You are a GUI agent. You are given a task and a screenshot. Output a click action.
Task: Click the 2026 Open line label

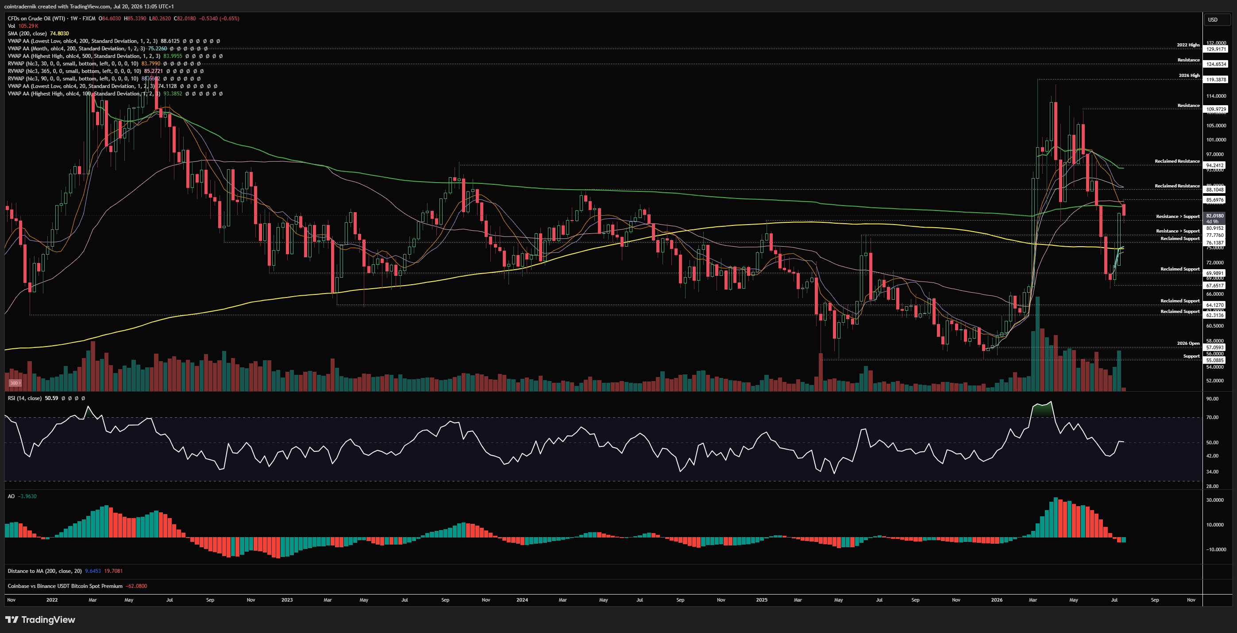(x=1188, y=343)
